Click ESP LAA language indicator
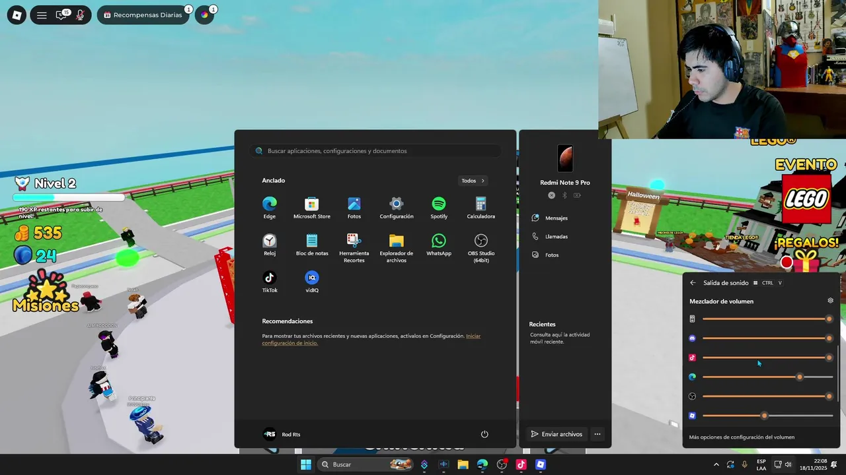 (761, 464)
